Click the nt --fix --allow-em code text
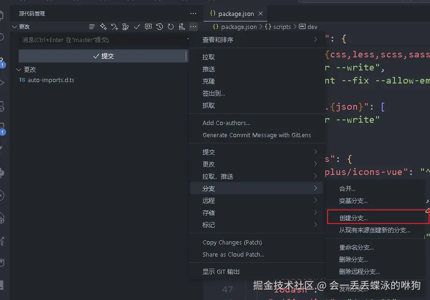The height and width of the screenshot is (300, 430). click(377, 80)
